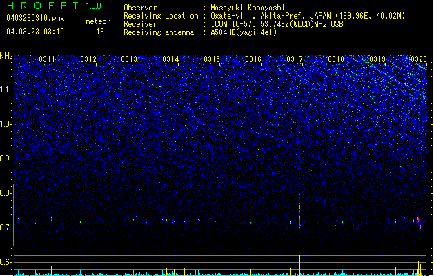Click the 0313 time marker
The width and height of the screenshot is (434, 276).
click(129, 59)
